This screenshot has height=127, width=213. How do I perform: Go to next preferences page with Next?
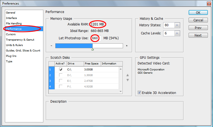point(198,35)
